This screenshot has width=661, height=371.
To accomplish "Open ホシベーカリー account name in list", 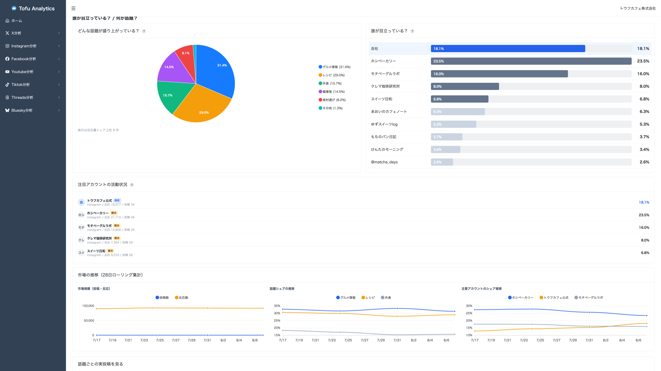I will 98,213.
